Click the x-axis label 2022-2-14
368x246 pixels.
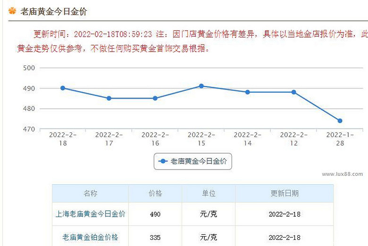tap(248, 139)
